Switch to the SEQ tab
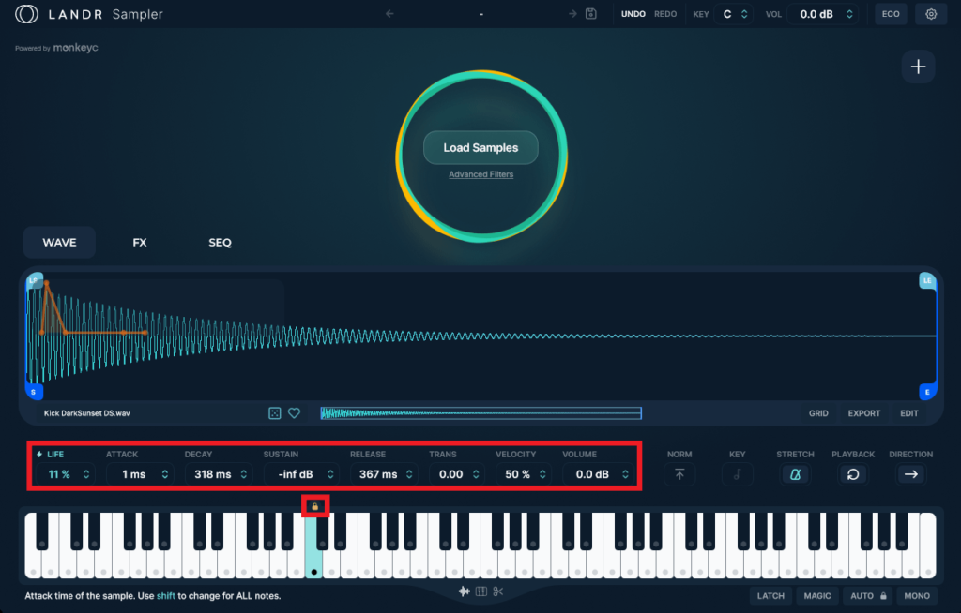The width and height of the screenshot is (961, 613). 220,243
